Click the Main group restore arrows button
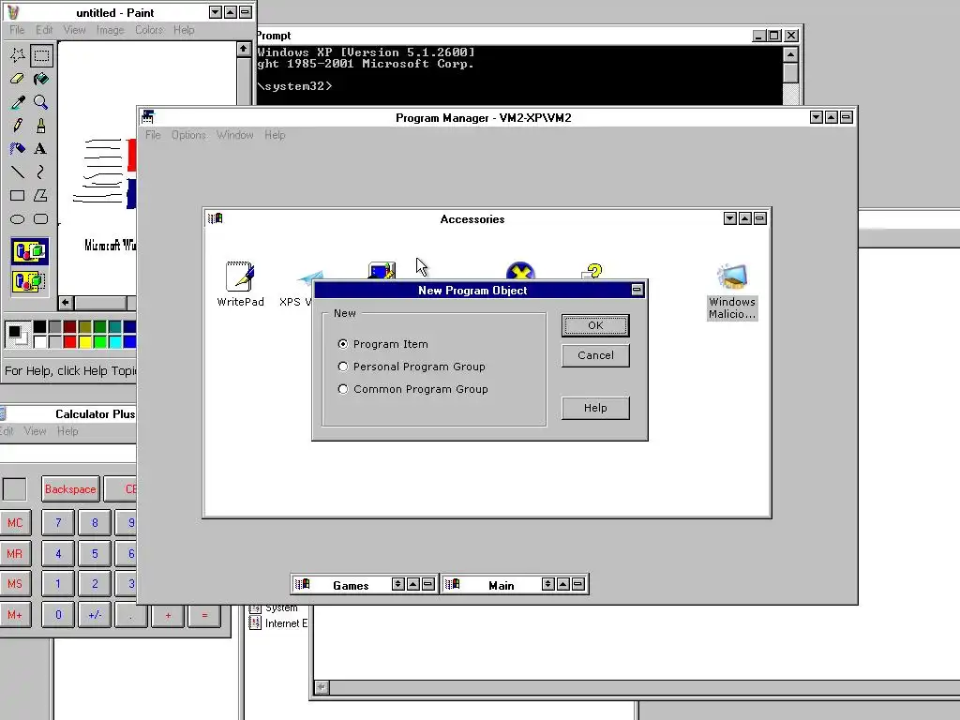 tap(547, 584)
